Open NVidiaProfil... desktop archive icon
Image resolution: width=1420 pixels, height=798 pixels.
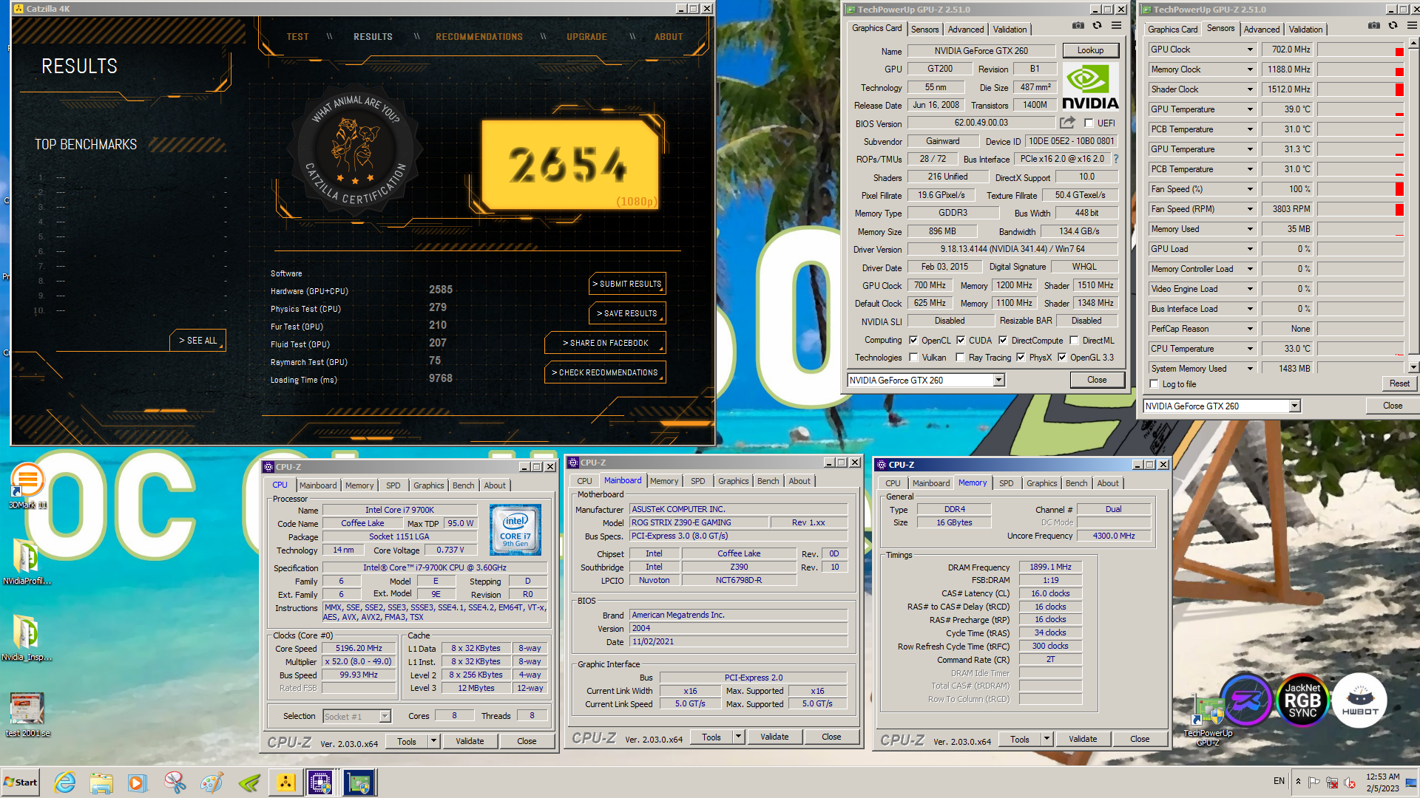(x=27, y=562)
